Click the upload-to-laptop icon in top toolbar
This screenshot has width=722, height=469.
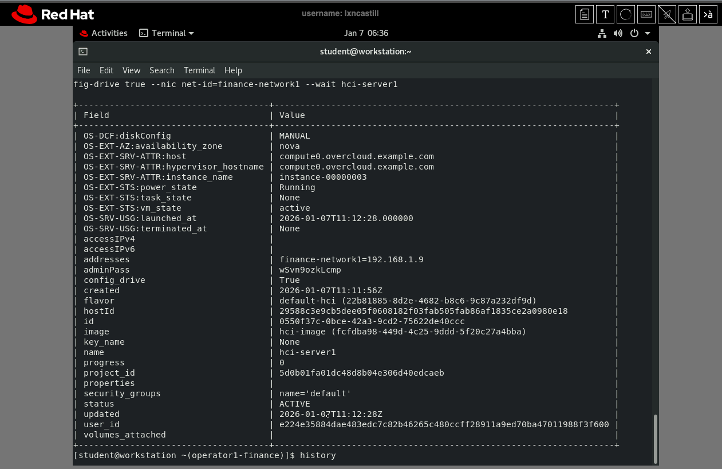click(688, 14)
